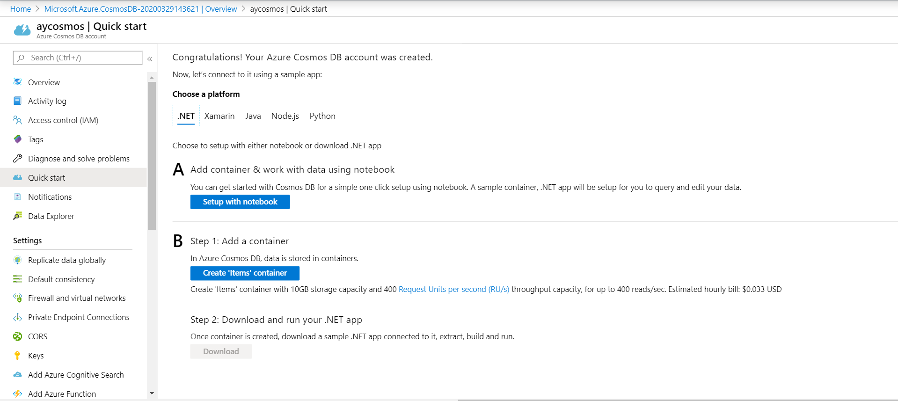898x401 pixels.
Task: Open Request Units per second (RU/s) link
Action: pyautogui.click(x=453, y=289)
